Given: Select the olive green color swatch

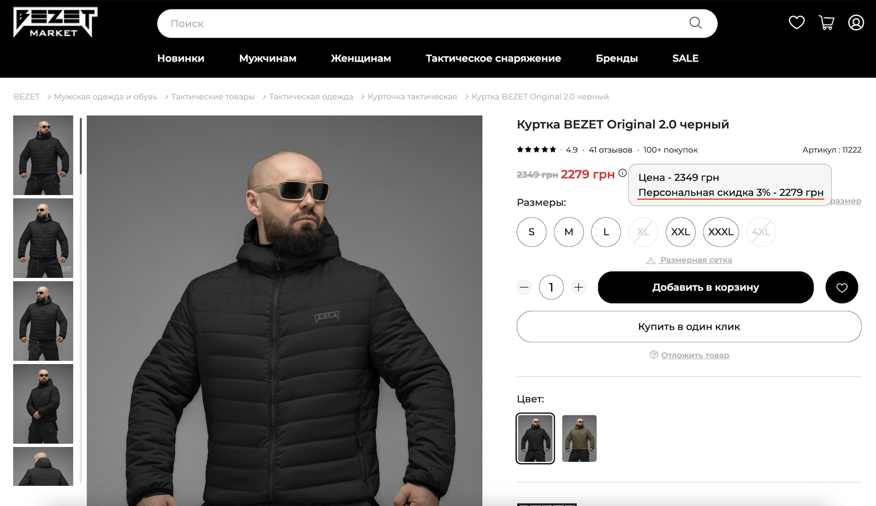Looking at the screenshot, I should [x=579, y=438].
